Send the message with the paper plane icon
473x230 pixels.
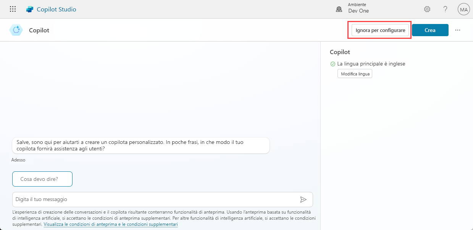point(304,199)
